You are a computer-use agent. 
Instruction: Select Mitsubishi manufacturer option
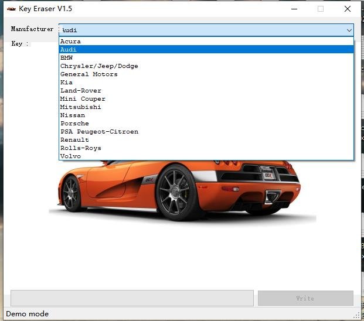click(x=80, y=107)
